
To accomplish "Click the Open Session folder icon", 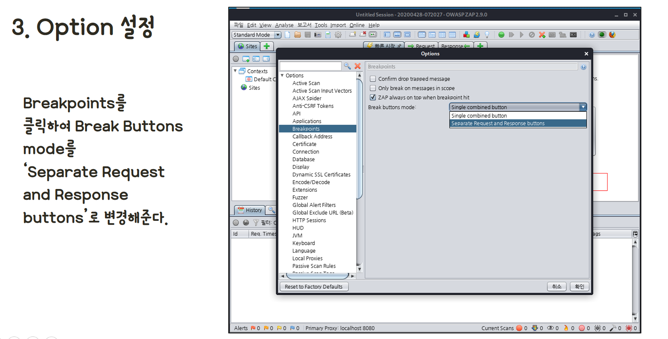I will click(x=297, y=35).
